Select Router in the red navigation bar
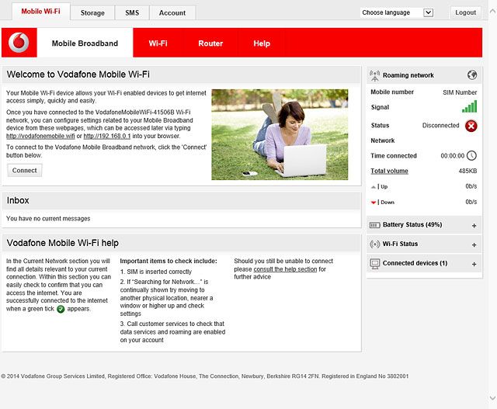Image resolution: width=497 pixels, height=409 pixels. click(x=210, y=43)
